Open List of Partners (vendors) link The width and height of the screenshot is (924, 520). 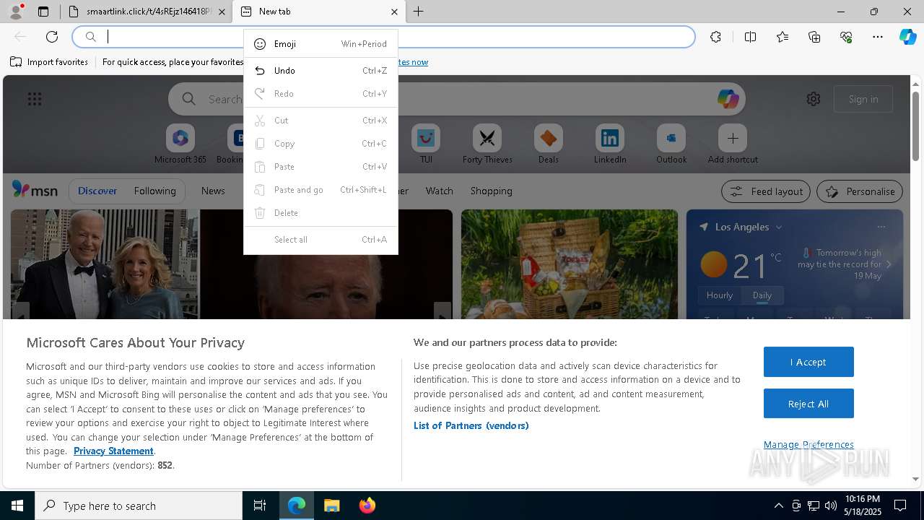click(471, 425)
